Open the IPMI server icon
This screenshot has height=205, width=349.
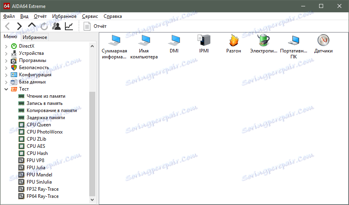(204, 40)
